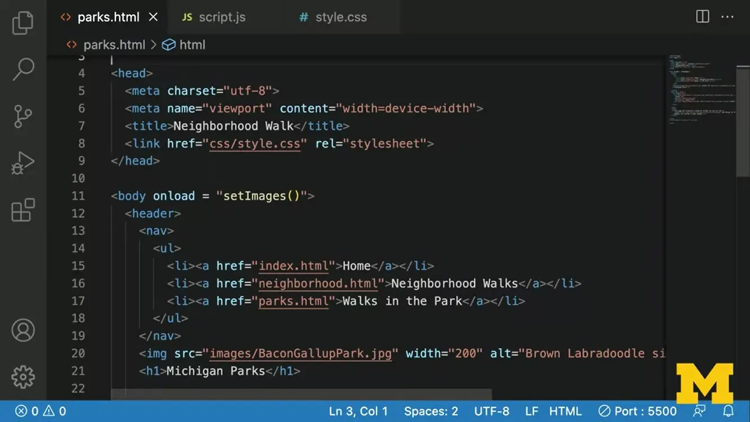This screenshot has height=422, width=750.
Task: Open the neighborhood.html href link
Action: pos(318,283)
